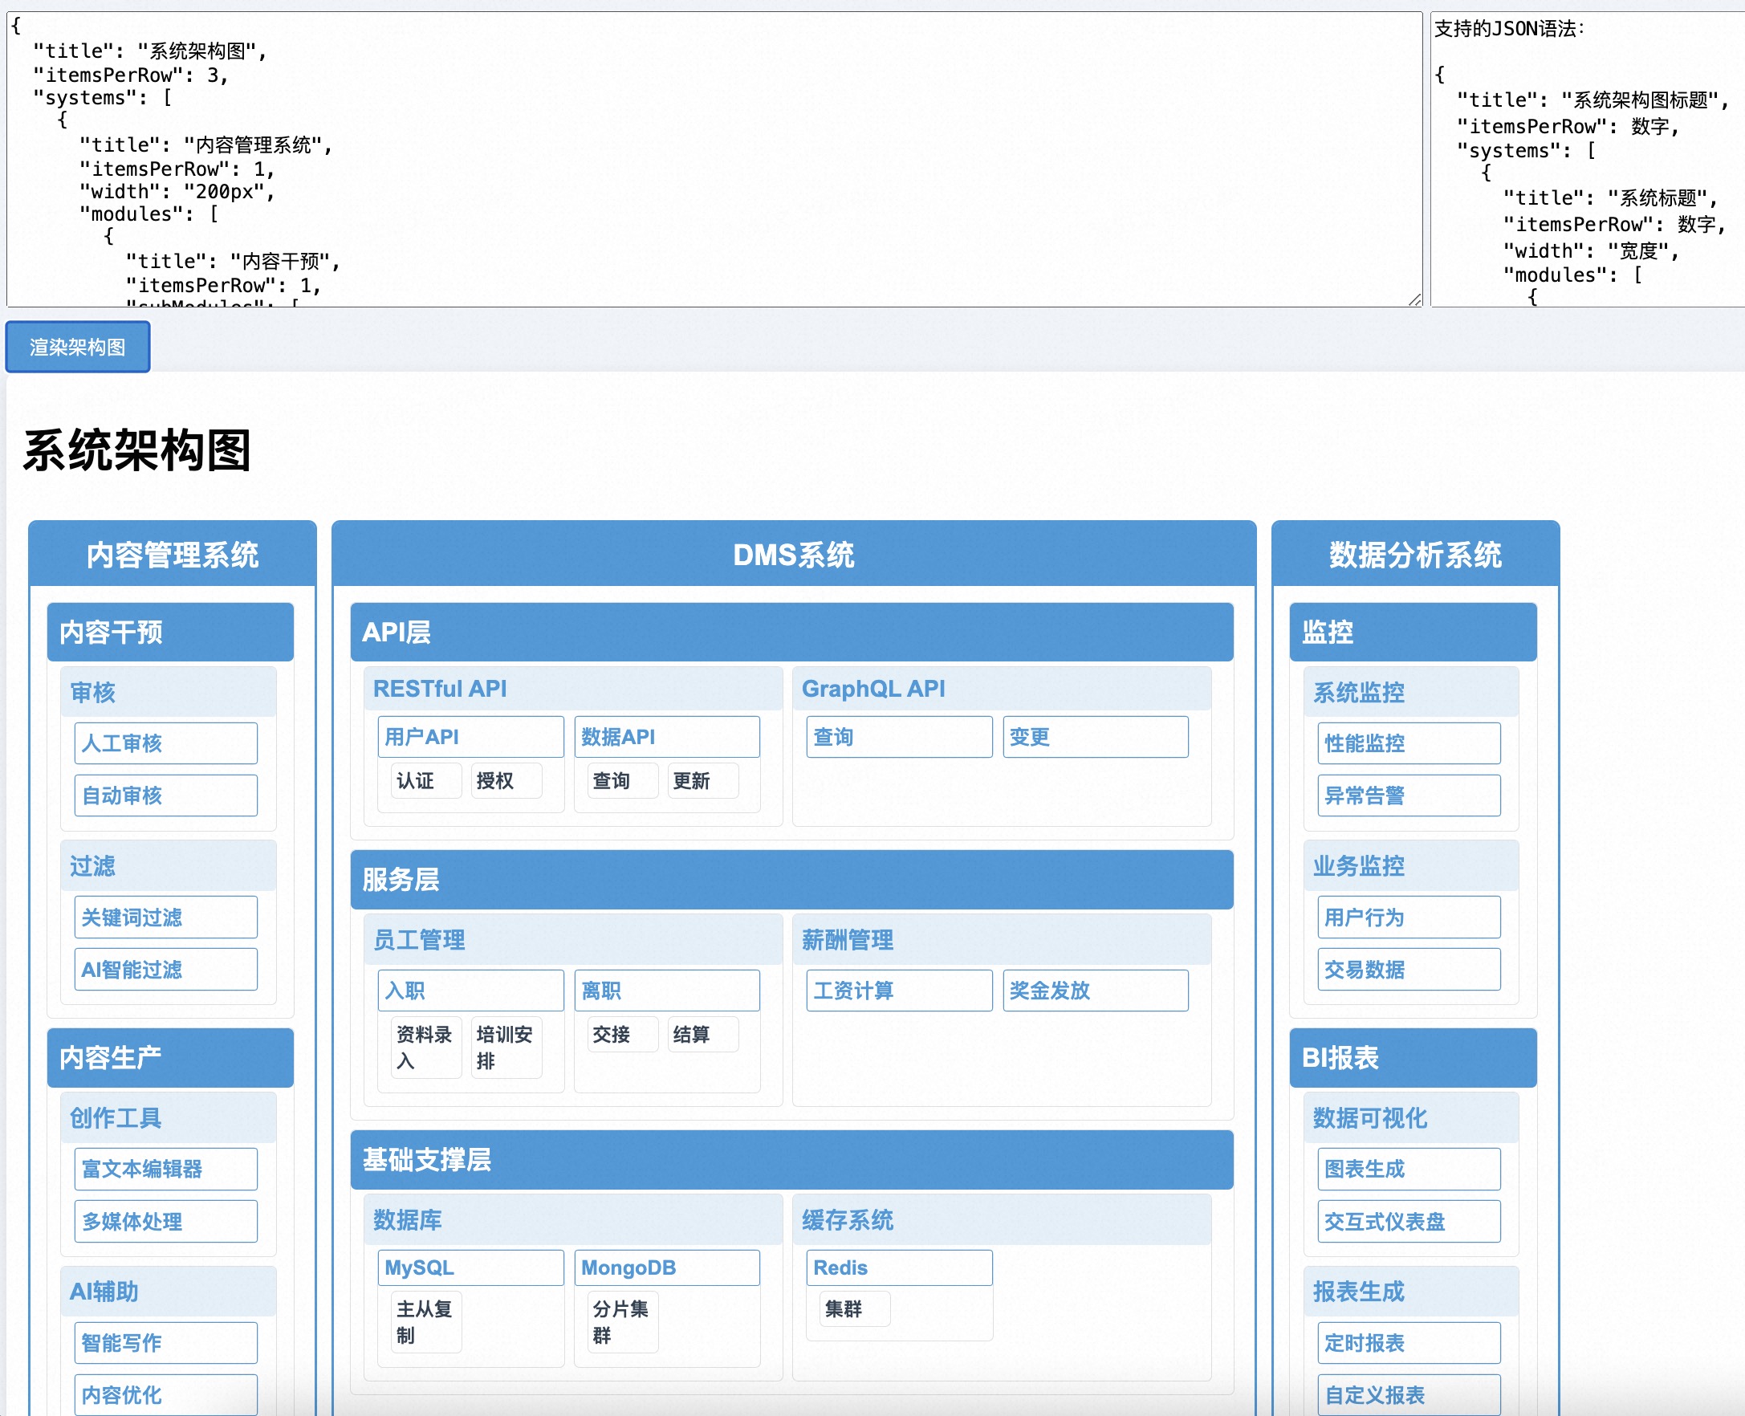Click the 渲染架构图 render button

[78, 347]
